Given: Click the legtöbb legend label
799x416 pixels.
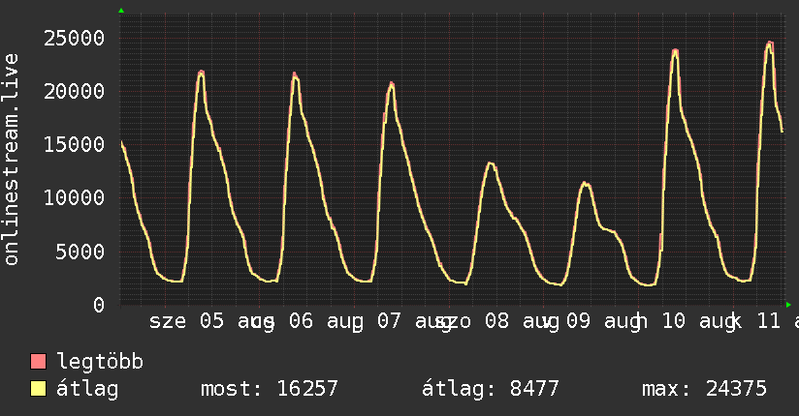Looking at the screenshot, I should [x=100, y=361].
